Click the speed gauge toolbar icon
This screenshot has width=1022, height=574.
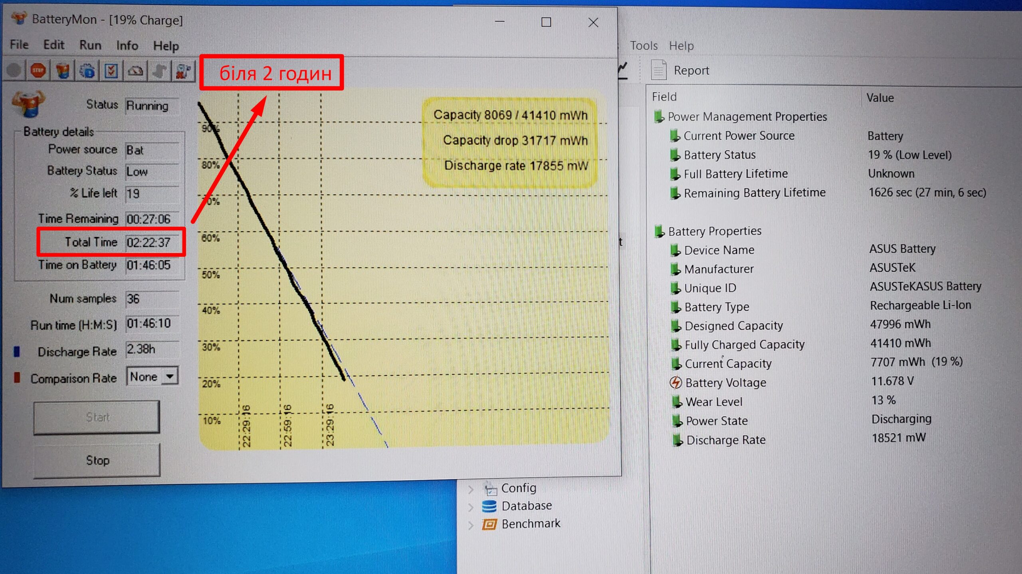pos(135,71)
